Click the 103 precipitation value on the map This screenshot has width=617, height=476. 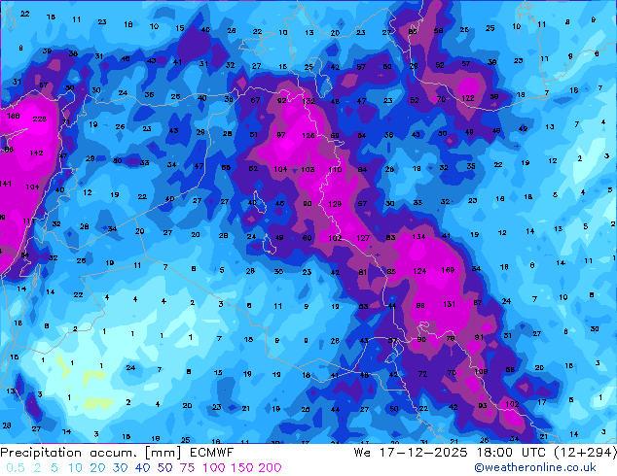(308, 170)
